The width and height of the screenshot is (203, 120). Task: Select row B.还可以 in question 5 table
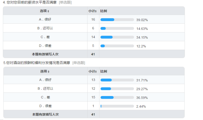click(x=94, y=88)
